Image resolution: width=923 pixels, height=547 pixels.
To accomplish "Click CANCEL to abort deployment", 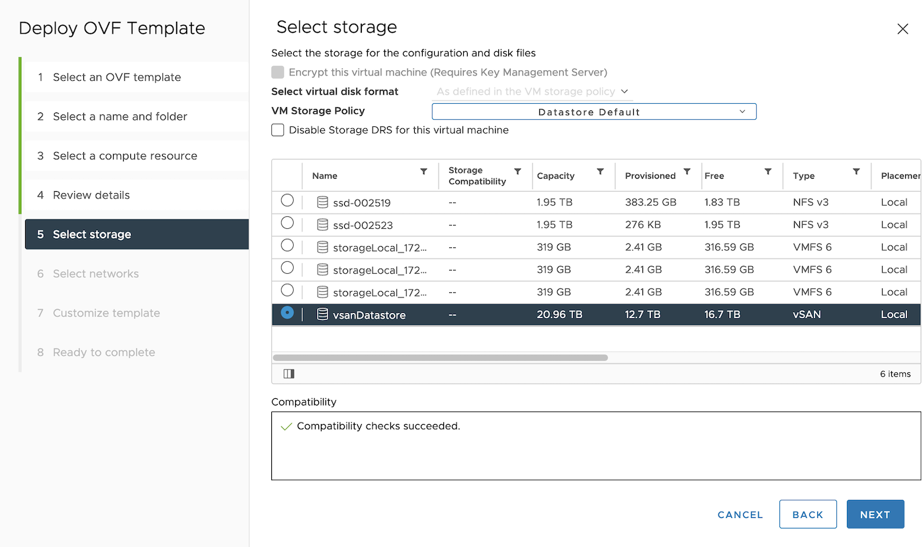I will coord(739,514).
